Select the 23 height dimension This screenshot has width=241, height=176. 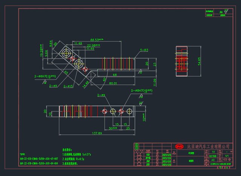coord(155,64)
